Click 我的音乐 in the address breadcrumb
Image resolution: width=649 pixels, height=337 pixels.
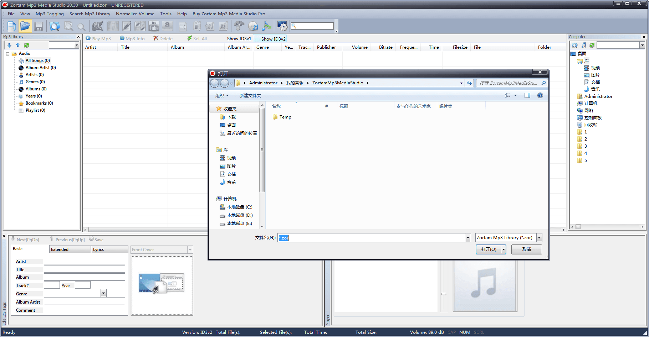(x=295, y=83)
